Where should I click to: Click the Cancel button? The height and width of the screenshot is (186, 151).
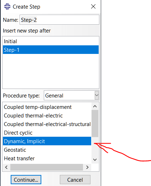point(75,180)
